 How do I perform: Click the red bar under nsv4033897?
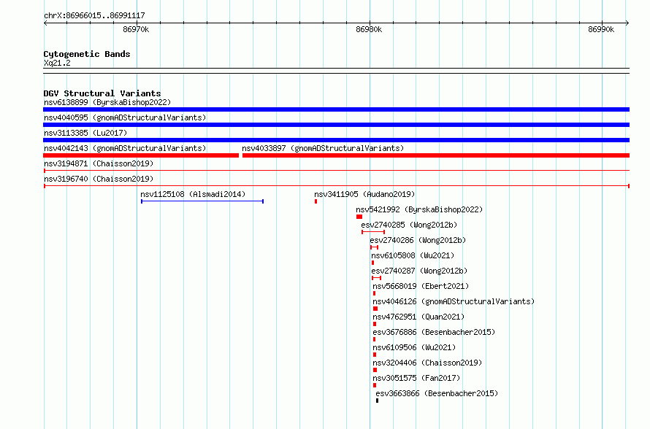436,155
